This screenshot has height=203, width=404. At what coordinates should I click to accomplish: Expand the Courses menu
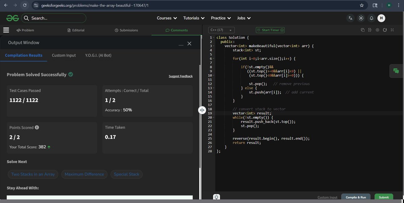pyautogui.click(x=167, y=18)
